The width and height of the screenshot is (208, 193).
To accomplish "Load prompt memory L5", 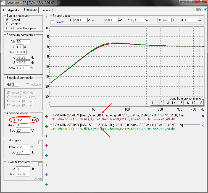I will coord(180,103).
